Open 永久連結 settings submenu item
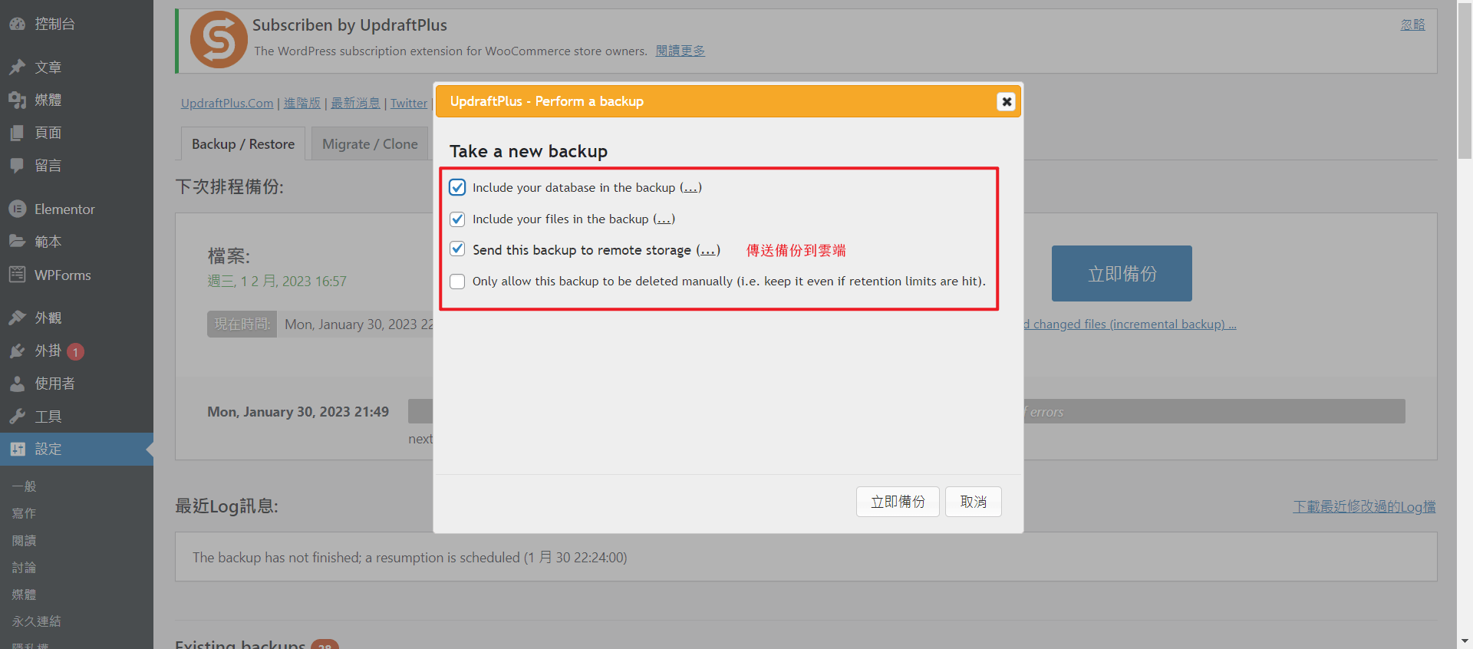 pyautogui.click(x=36, y=621)
